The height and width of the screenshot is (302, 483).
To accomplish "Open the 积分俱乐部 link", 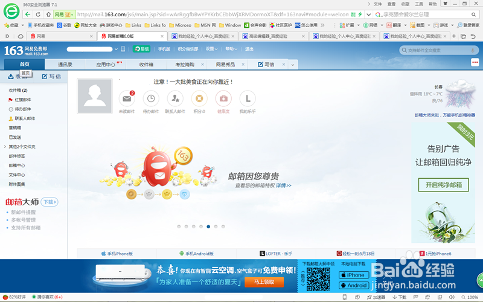I will [188, 49].
